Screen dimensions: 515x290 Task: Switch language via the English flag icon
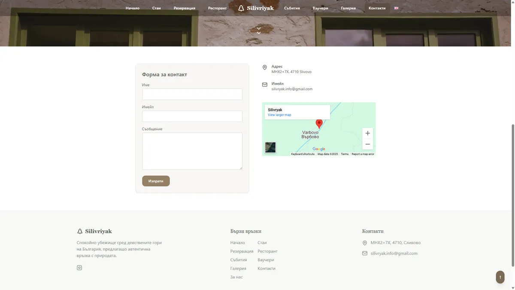coord(396,8)
